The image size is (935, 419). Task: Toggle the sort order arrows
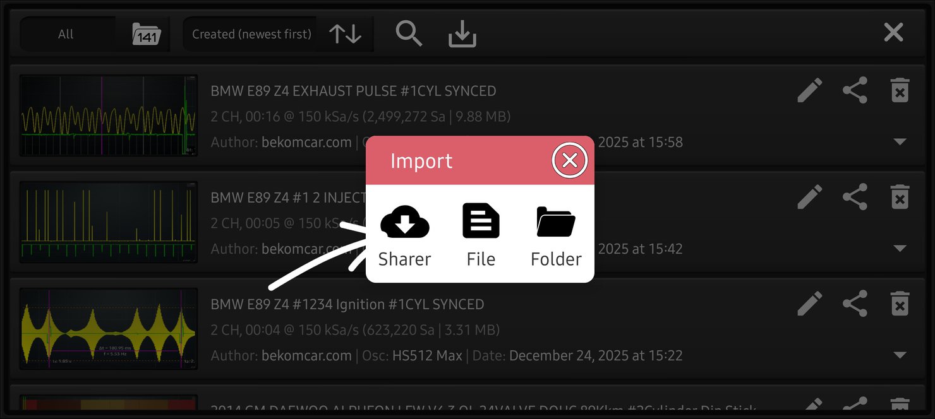click(x=346, y=34)
